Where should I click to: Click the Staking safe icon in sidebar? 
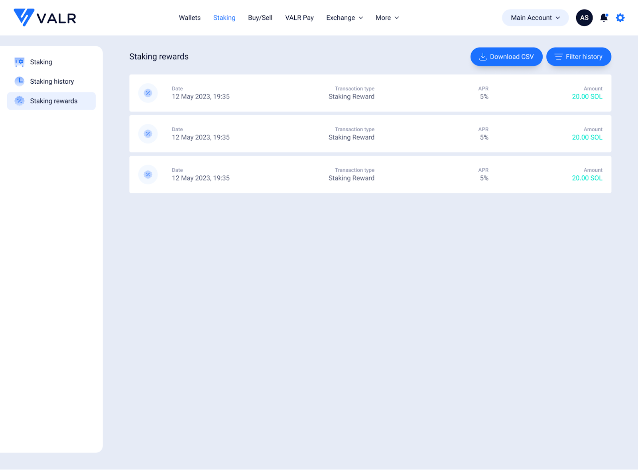pos(19,62)
